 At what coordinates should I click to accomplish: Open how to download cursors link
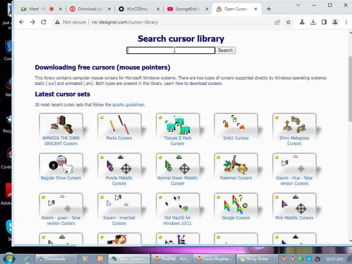coord(198,83)
